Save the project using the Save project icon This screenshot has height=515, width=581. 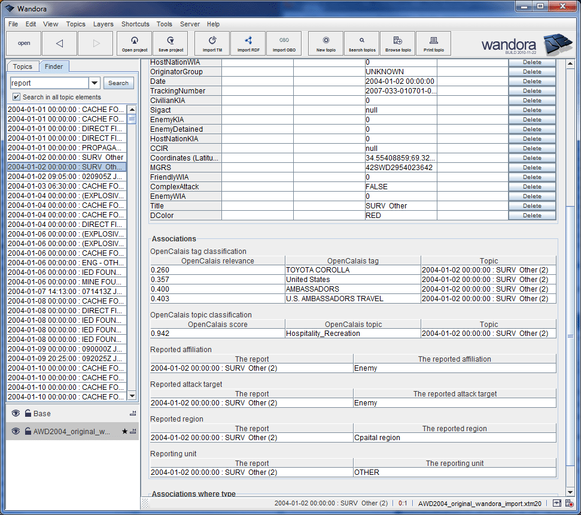coord(171,43)
